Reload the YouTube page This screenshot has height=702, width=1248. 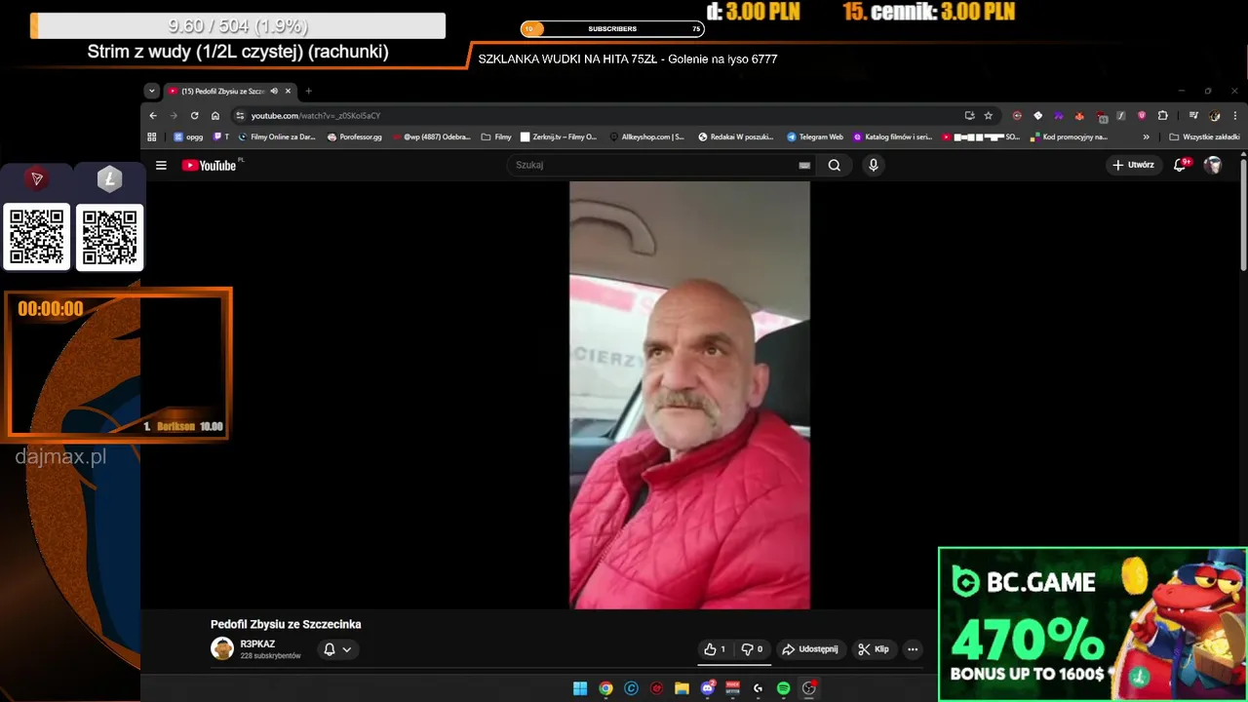194,115
